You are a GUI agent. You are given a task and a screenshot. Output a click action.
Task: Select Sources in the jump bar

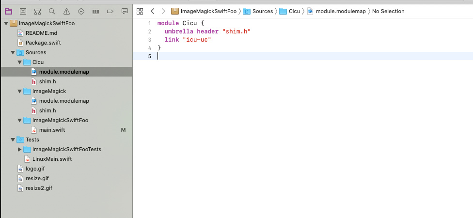coord(263,12)
